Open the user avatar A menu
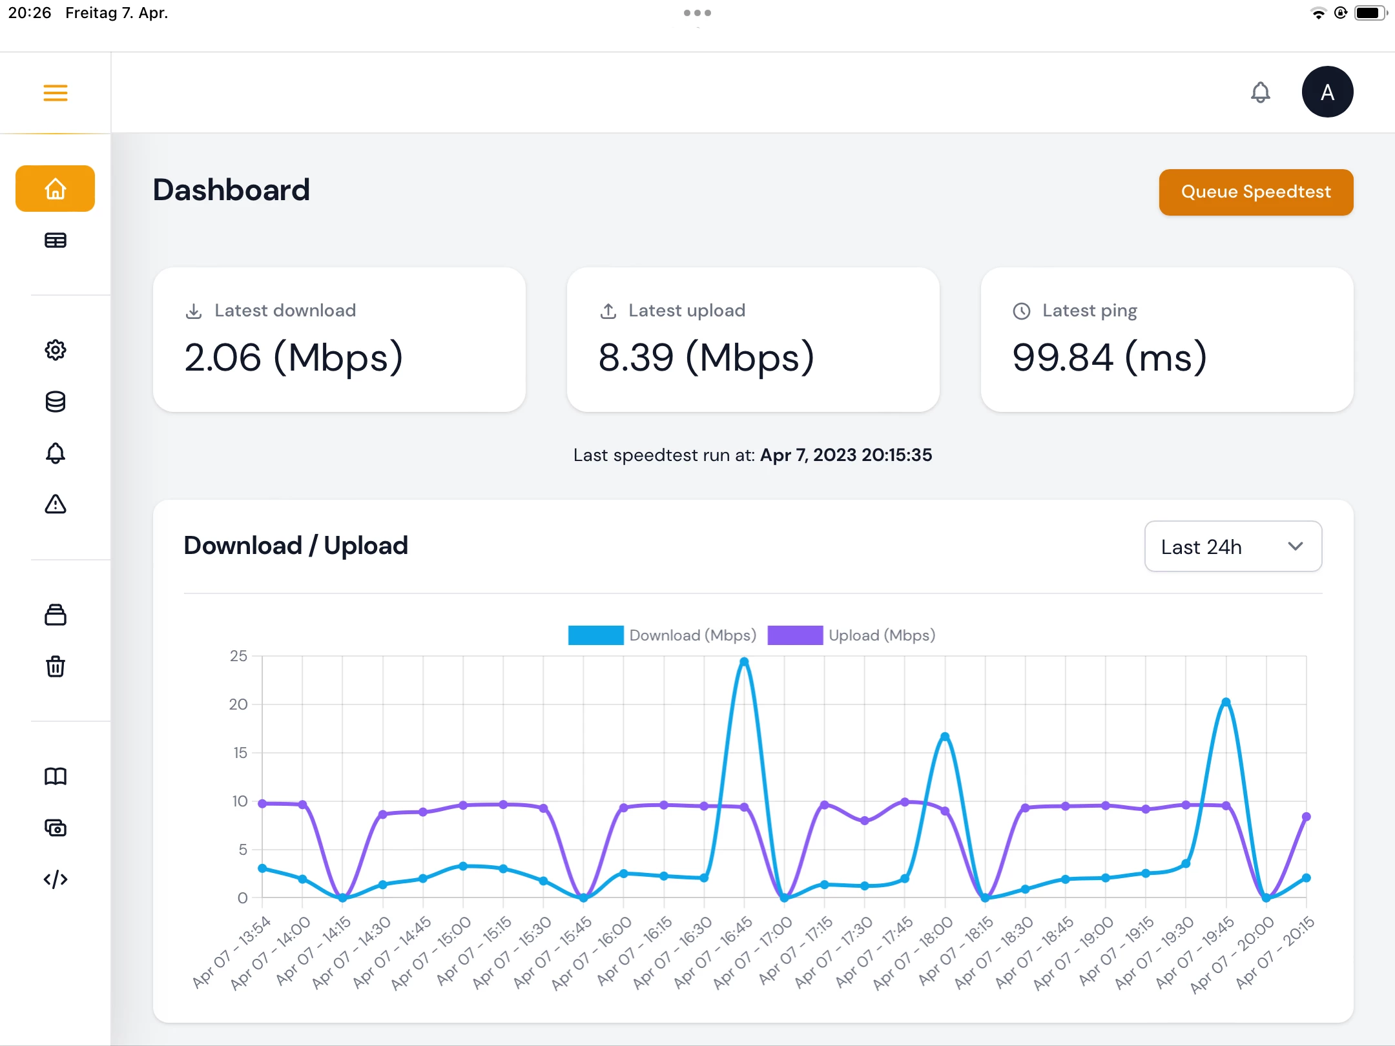 point(1327,92)
